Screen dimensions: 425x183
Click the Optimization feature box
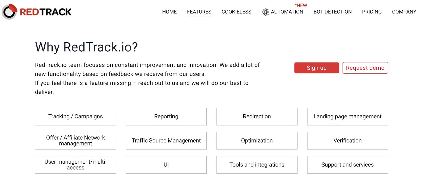[x=257, y=141]
